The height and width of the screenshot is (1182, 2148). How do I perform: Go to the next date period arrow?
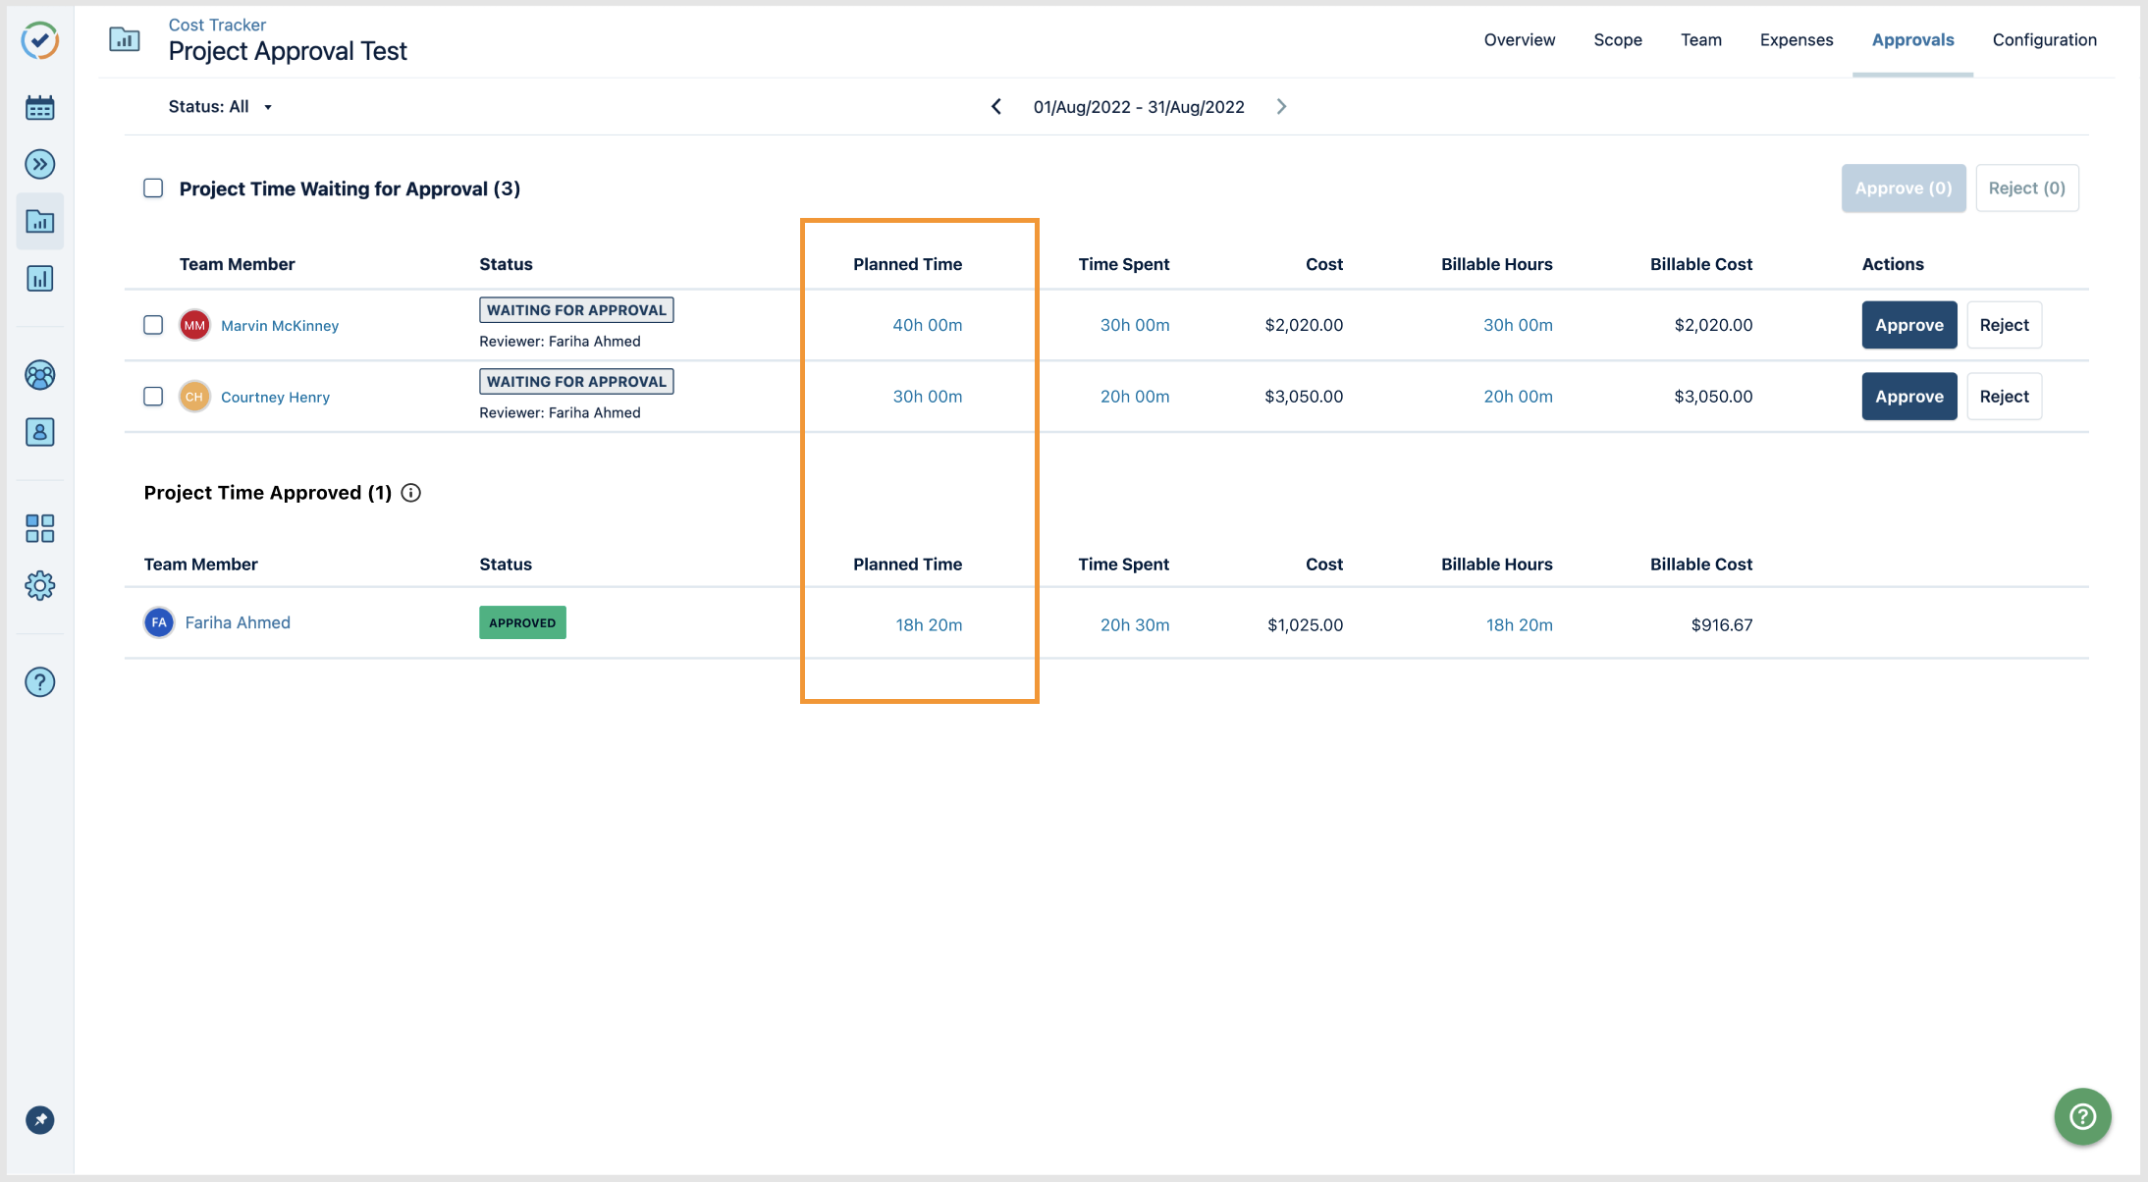pos(1281,107)
